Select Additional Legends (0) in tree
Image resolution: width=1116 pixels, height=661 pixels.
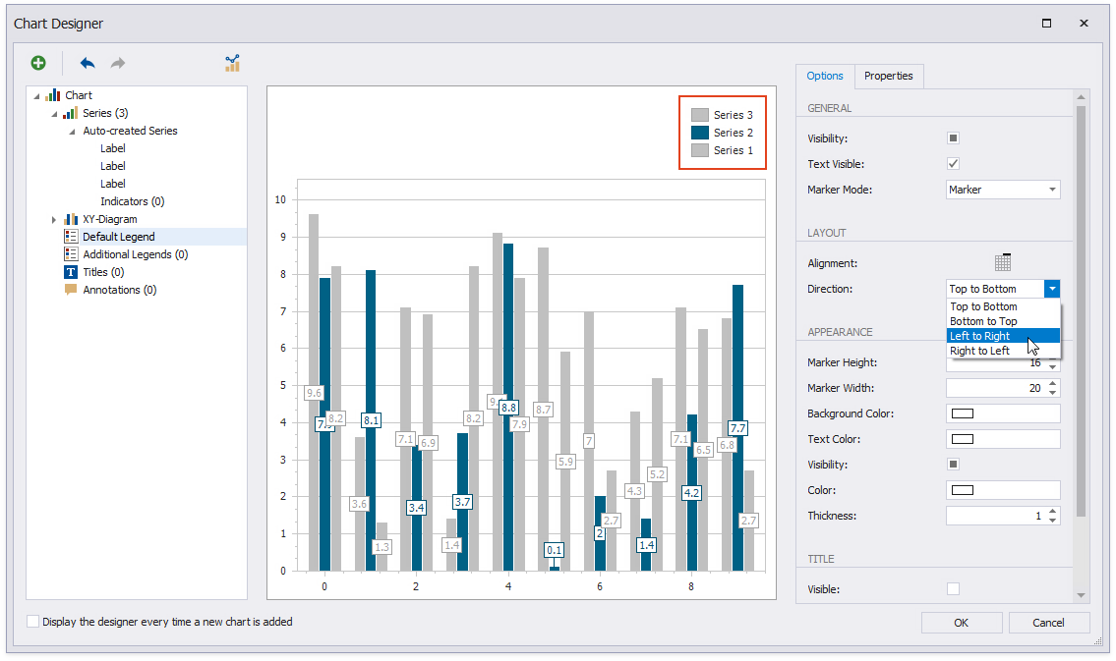[135, 254]
